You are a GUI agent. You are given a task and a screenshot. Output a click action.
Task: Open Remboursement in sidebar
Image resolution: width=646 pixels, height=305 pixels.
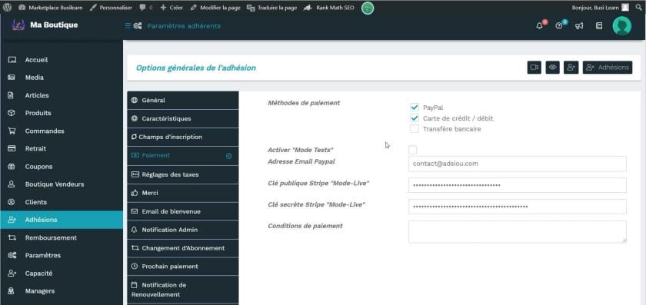(62, 237)
